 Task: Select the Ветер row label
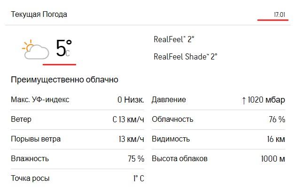point(21,119)
